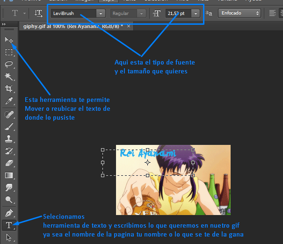The image size is (283, 244).
Task: Click the Type tool preset icon
Action: coord(15,13)
